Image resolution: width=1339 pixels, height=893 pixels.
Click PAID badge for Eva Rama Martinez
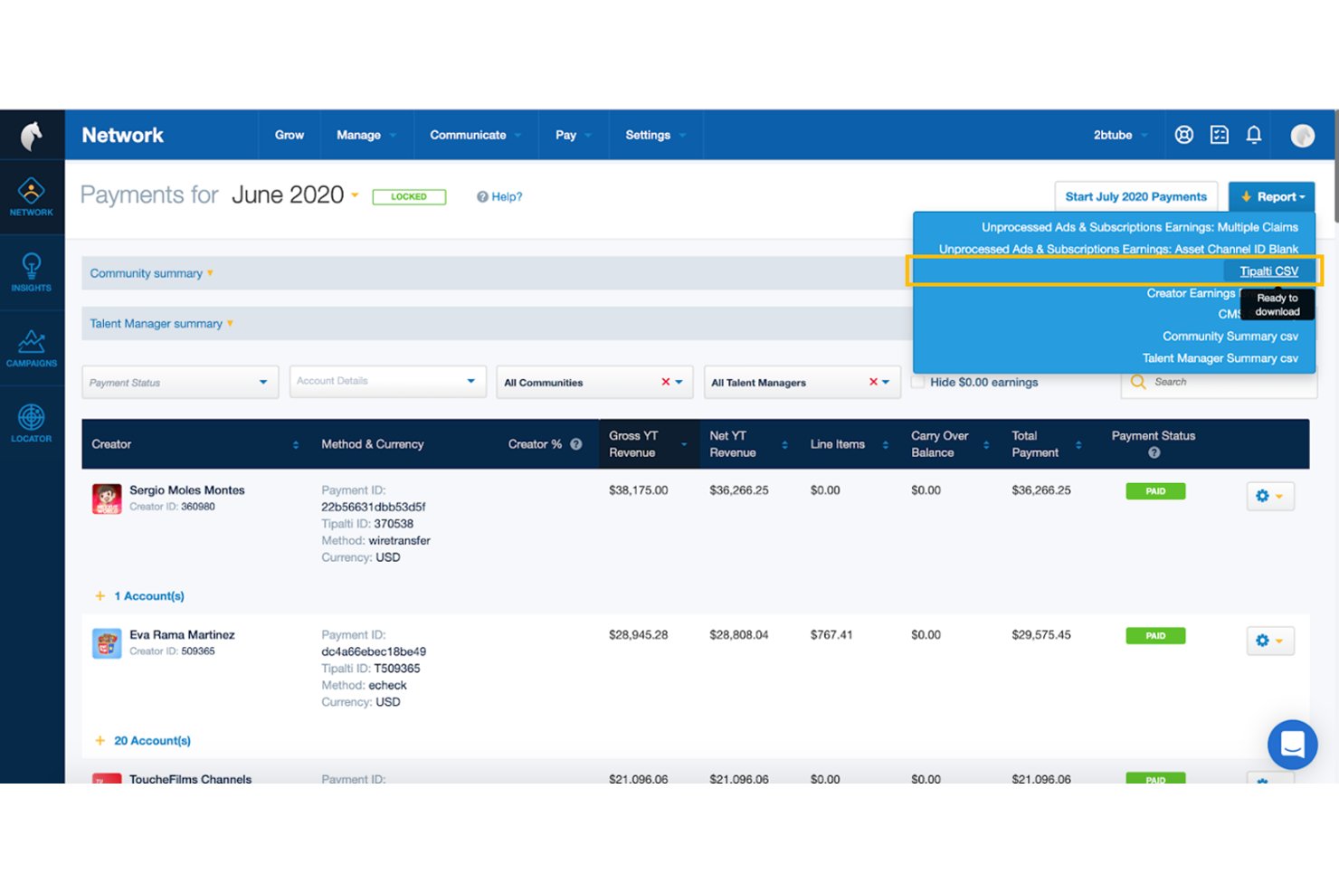coord(1155,636)
